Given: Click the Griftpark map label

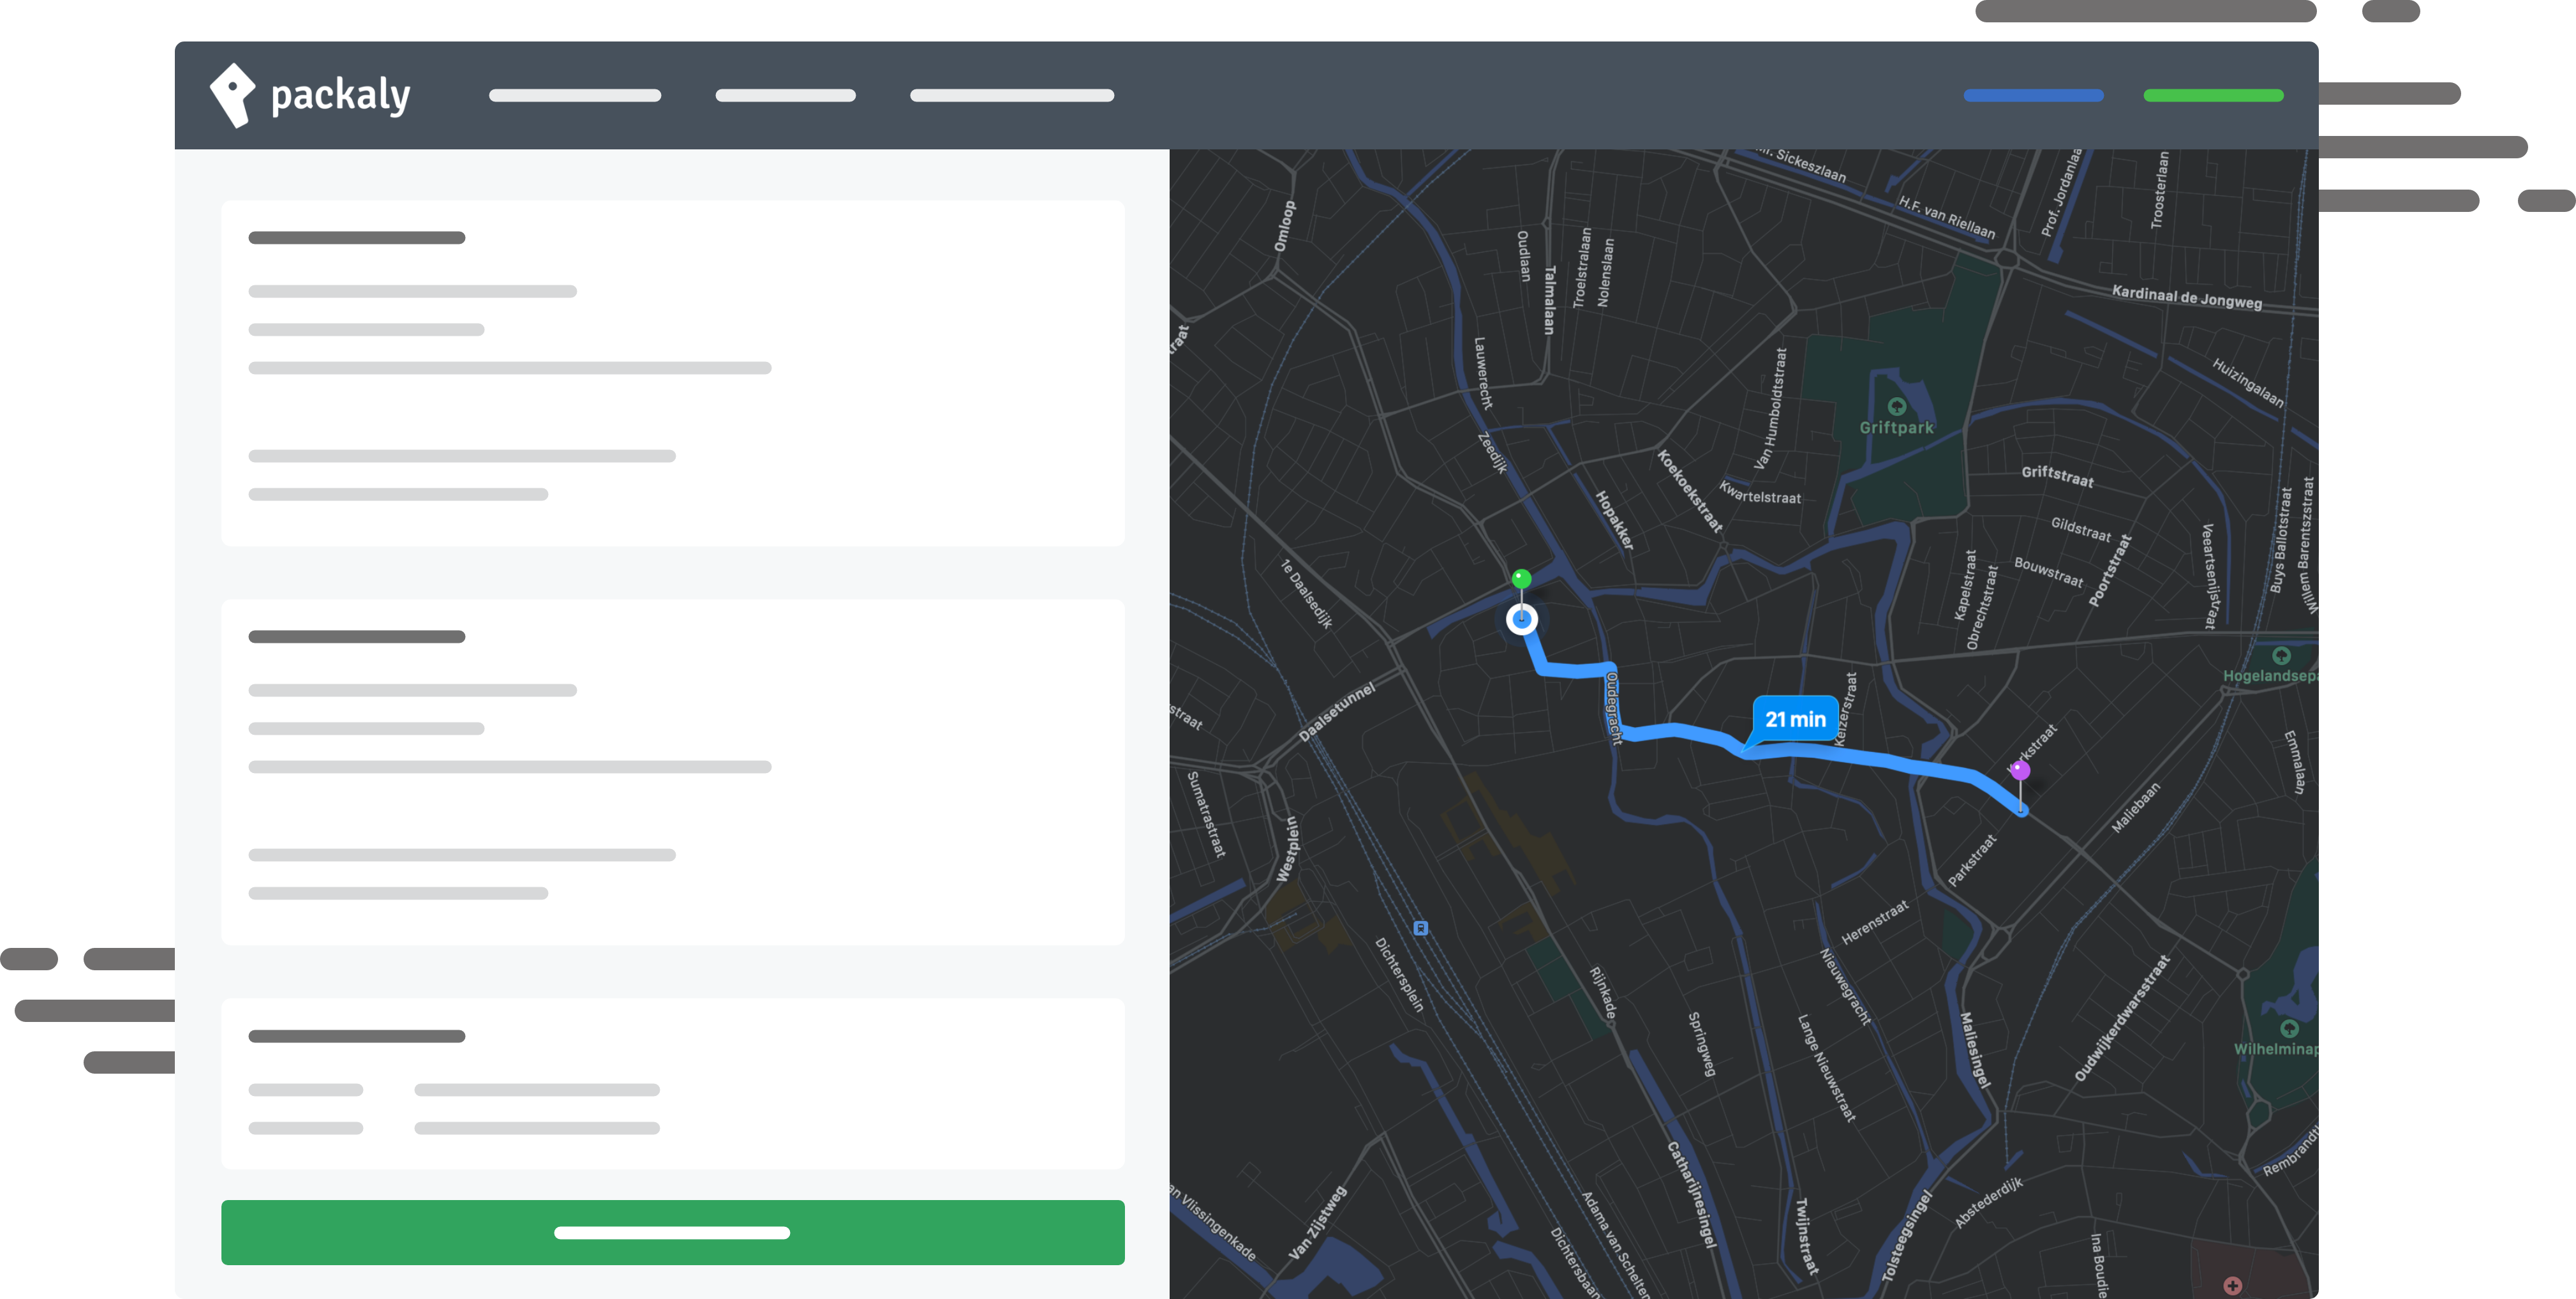Looking at the screenshot, I should point(1896,428).
